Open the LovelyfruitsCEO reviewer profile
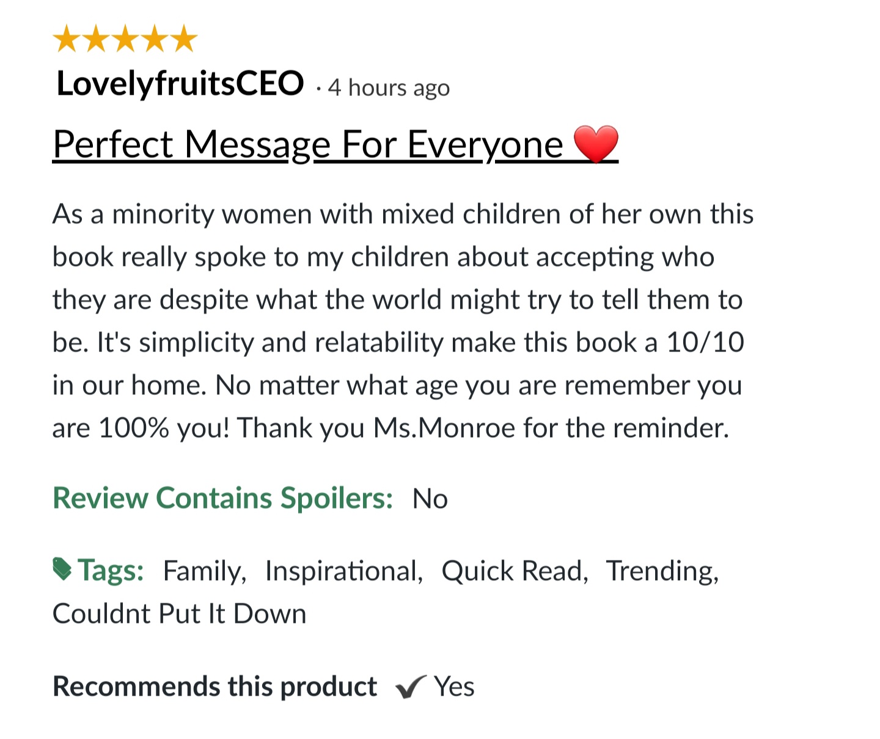 click(180, 84)
